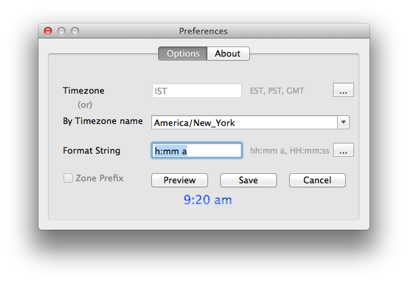Switch to the About tab
This screenshot has height=283, width=408.
coord(228,53)
